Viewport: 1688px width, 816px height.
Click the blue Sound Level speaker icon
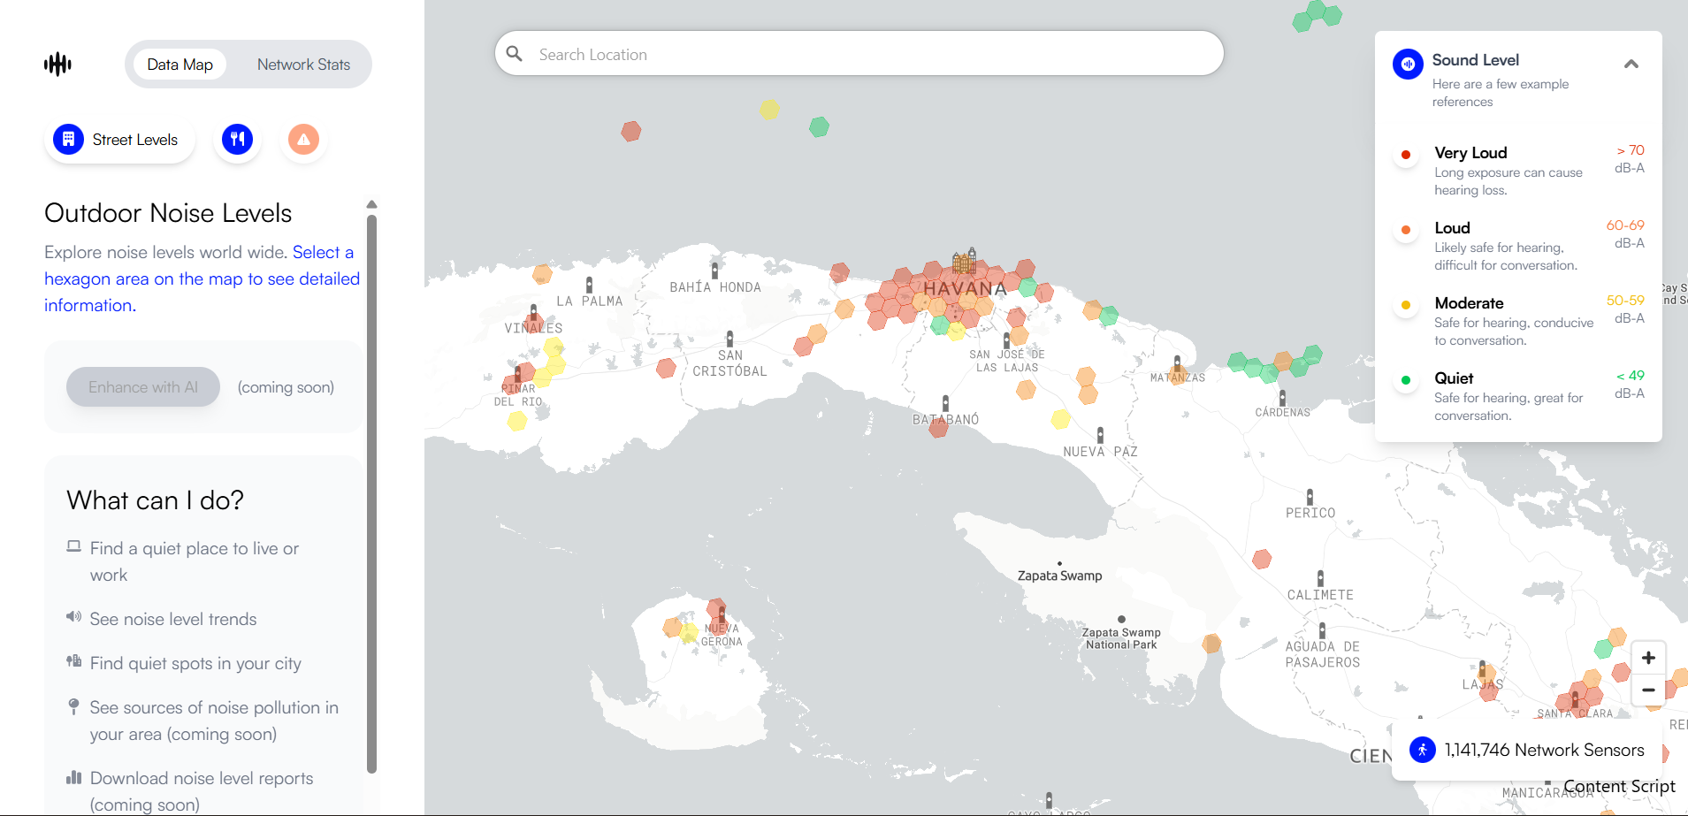point(1408,64)
